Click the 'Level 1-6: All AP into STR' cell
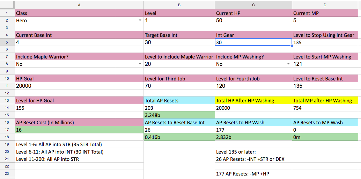 tap(79, 144)
